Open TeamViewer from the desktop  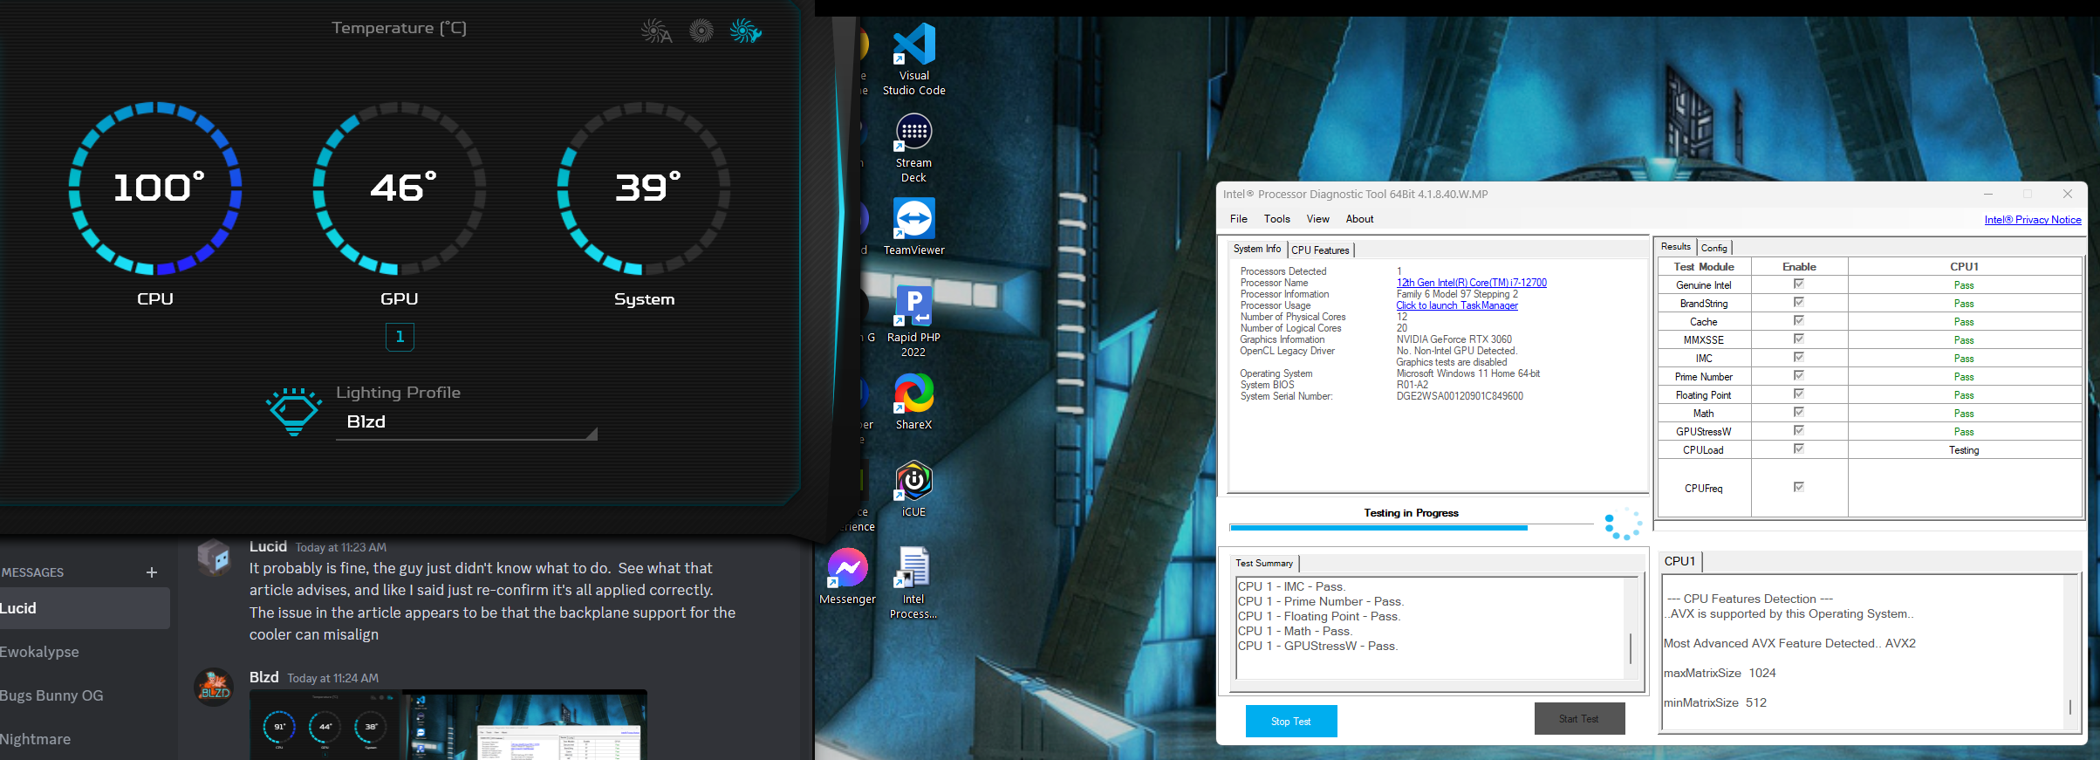coord(913,219)
